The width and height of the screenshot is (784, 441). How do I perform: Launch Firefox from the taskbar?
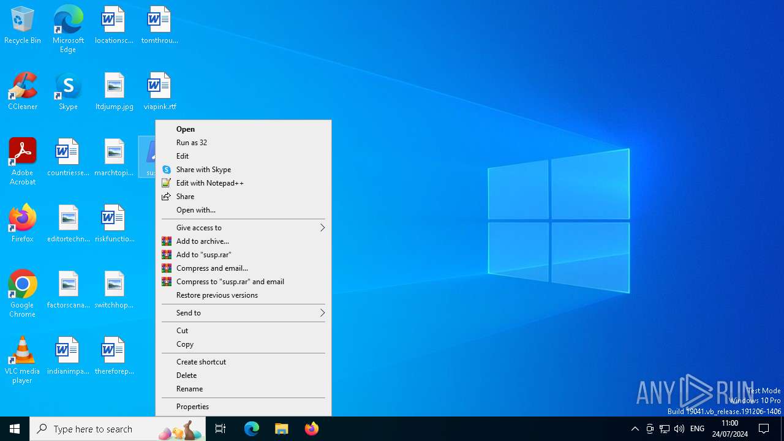pyautogui.click(x=312, y=429)
